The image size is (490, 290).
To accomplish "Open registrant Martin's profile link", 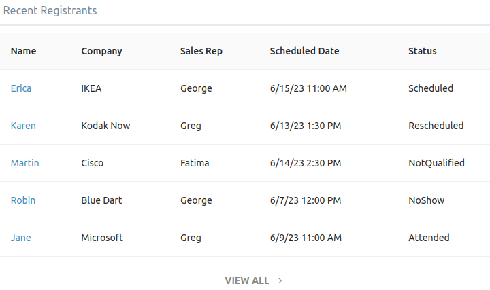I will (24, 163).
